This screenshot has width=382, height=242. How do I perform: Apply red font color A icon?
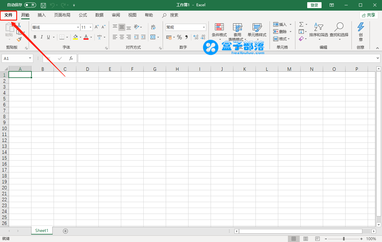(86, 37)
